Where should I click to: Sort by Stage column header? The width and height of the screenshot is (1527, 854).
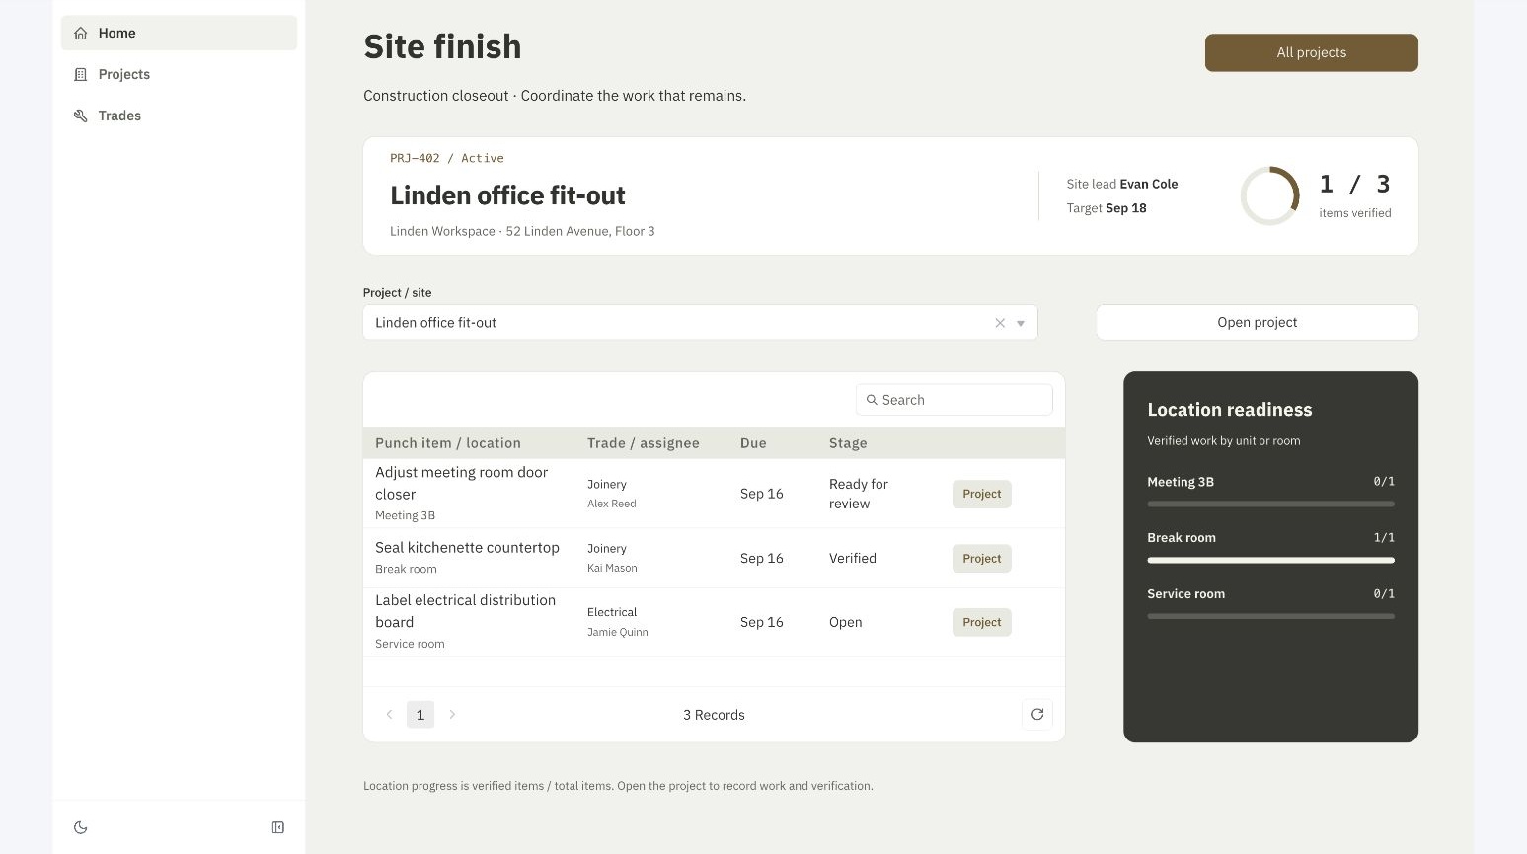(x=848, y=443)
